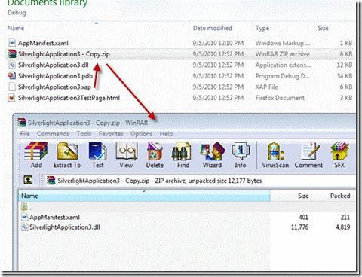
Task: Click 'SilverlightApplication3.dll' name in the WinRAR list
Action: (65, 227)
